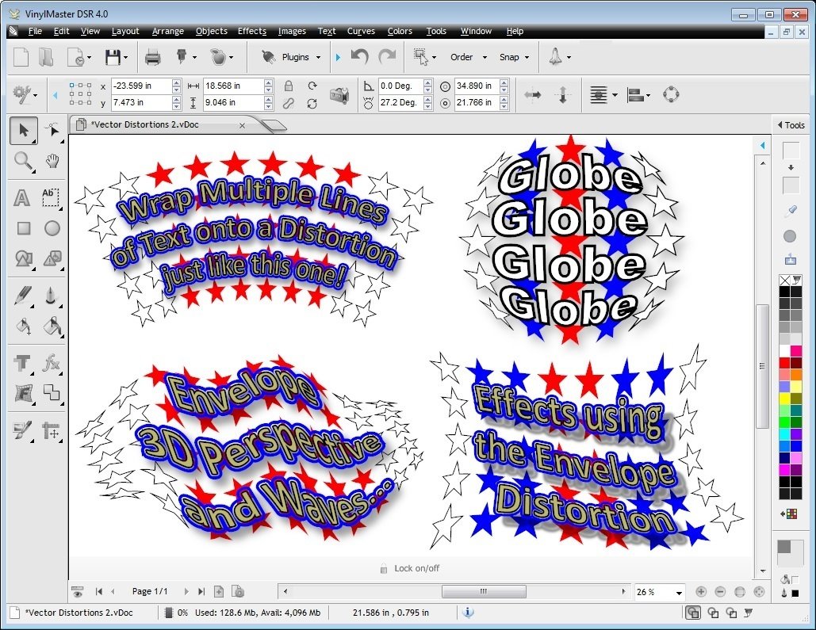Choose the Ellipse shape tool
Image resolution: width=816 pixels, height=630 pixels.
point(52,228)
